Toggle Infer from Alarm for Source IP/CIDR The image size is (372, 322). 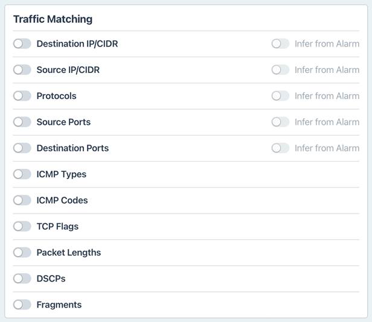pyautogui.click(x=280, y=70)
